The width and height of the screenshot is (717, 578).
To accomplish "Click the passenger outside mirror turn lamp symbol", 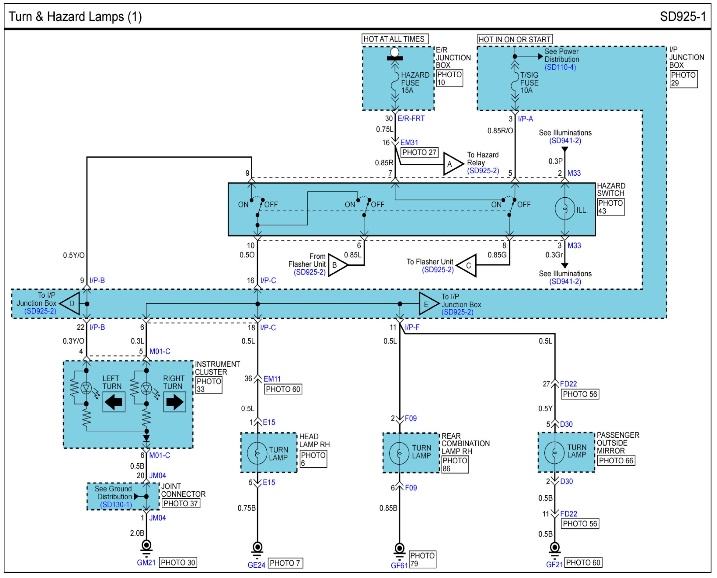I will click(x=554, y=452).
